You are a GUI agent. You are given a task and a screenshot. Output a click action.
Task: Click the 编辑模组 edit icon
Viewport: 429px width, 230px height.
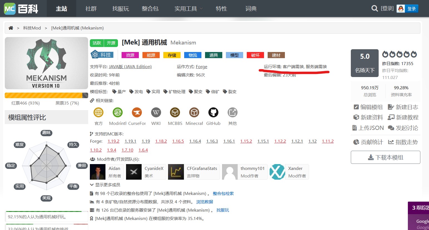[x=356, y=107]
